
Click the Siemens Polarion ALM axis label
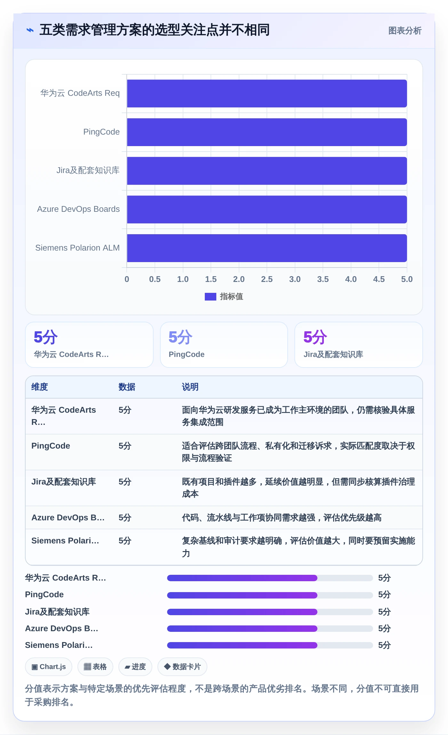point(77,248)
